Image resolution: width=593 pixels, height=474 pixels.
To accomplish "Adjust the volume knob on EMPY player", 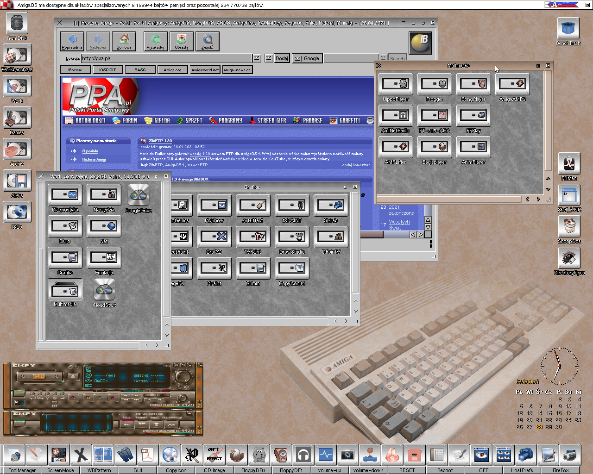I will 183,376.
